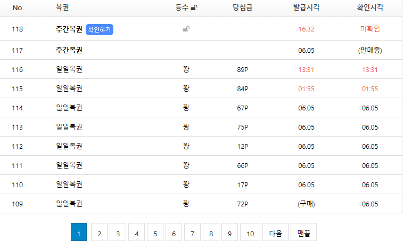Go to page 1 of the list
This screenshot has height=248, width=404.
click(x=79, y=232)
